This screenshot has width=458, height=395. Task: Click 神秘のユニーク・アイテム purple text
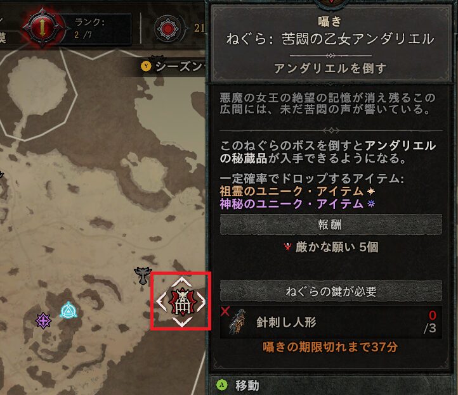[x=292, y=204]
